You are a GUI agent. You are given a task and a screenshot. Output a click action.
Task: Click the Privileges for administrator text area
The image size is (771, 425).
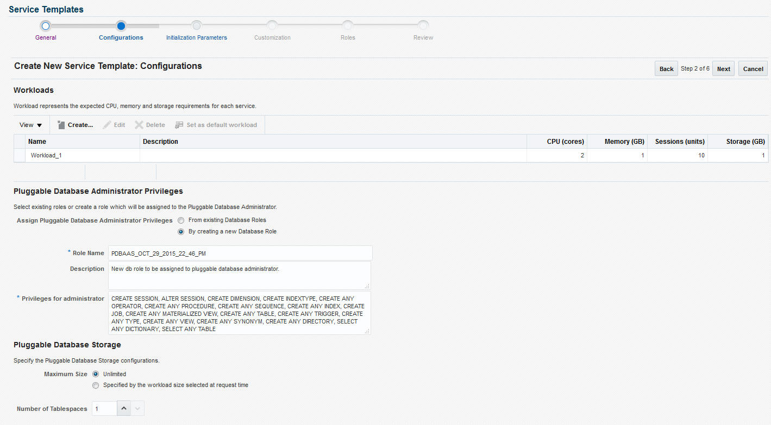(x=240, y=313)
